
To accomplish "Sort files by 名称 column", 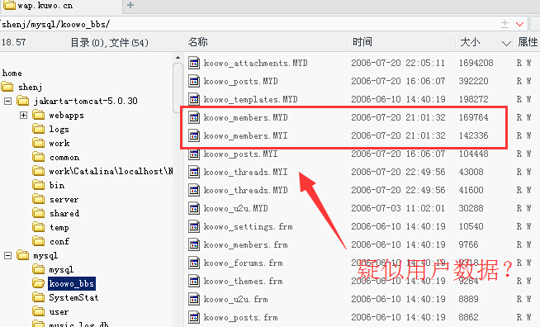I will [x=198, y=42].
